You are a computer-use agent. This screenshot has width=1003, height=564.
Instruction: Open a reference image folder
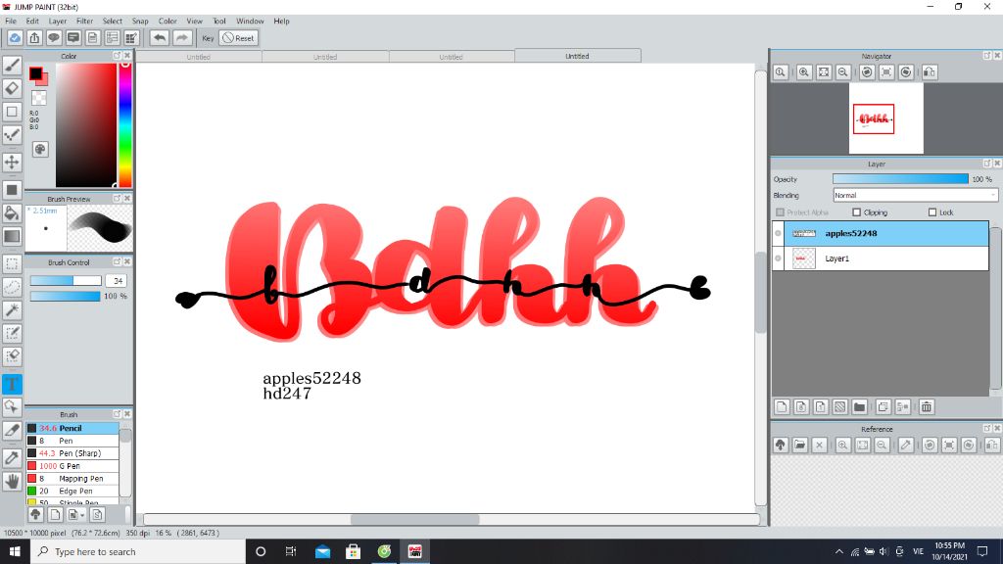click(799, 446)
